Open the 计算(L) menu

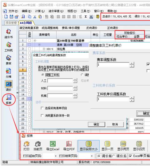[40, 11]
